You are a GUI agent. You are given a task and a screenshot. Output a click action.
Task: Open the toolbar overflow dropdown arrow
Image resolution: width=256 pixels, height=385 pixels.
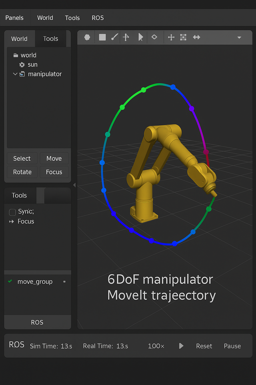coord(239,37)
